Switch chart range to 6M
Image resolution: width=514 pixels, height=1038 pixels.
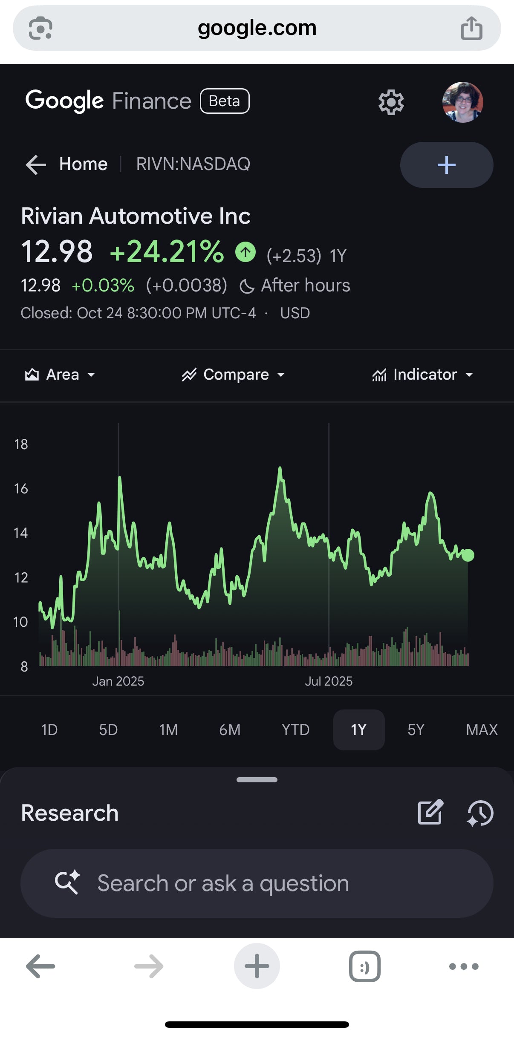pos(230,730)
